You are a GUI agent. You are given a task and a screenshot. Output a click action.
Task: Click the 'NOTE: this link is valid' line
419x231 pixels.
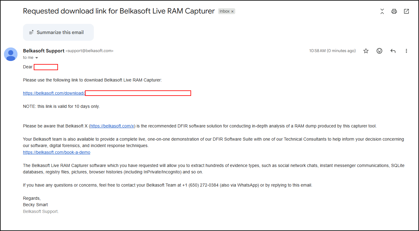click(61, 106)
